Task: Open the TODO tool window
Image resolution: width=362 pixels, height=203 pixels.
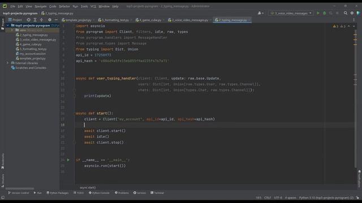Action: [x=79, y=193]
